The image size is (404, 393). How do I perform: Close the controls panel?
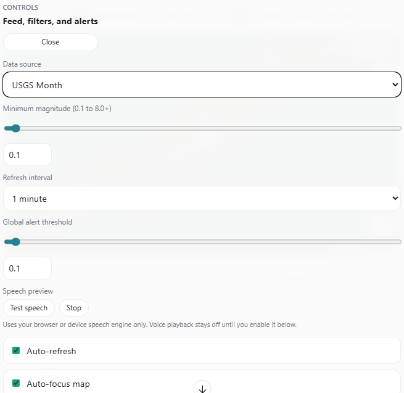pos(51,42)
